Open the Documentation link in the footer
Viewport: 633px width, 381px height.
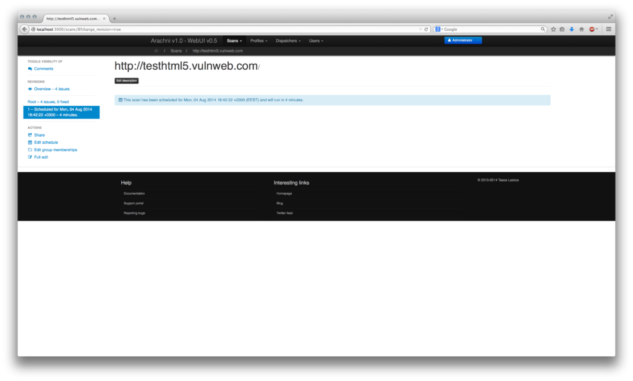(135, 193)
